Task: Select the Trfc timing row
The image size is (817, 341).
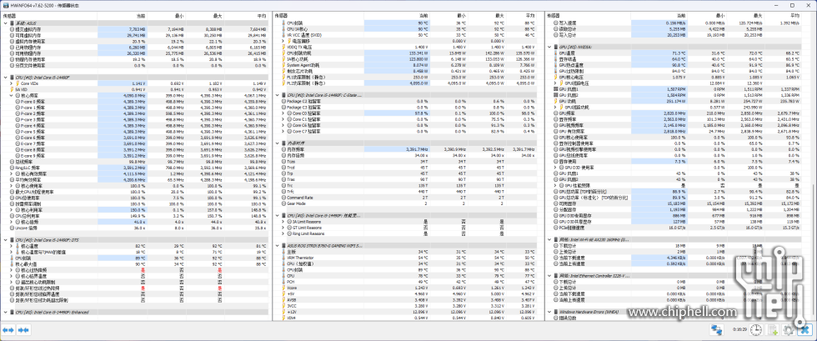Action: pyautogui.click(x=408, y=192)
